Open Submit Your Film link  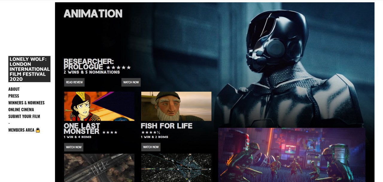(24, 117)
